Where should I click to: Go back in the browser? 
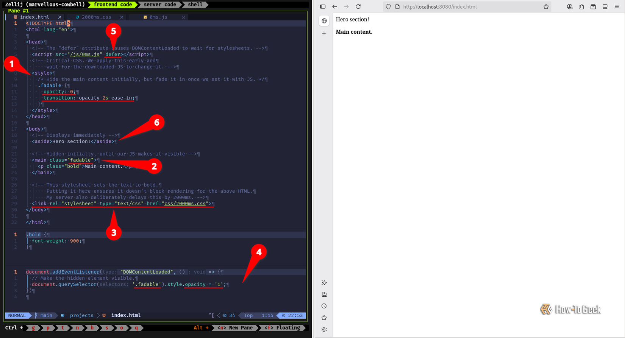pos(334,6)
